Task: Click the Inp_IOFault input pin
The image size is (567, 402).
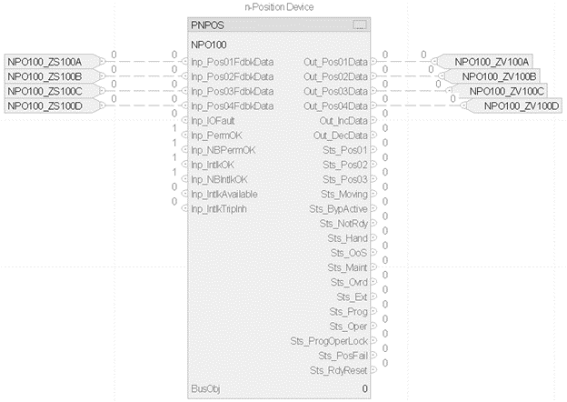Action: pyautogui.click(x=186, y=120)
